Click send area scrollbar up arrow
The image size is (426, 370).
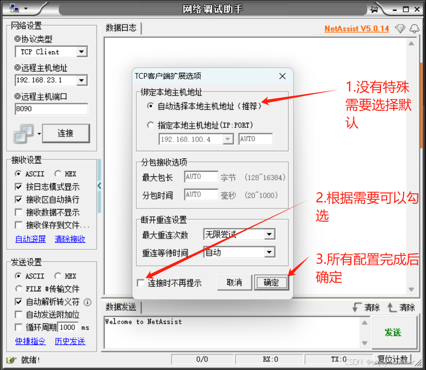[365, 322]
